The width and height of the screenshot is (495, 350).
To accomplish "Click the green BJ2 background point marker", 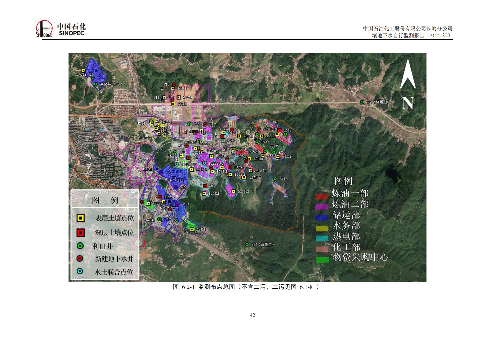I will coord(247,244).
